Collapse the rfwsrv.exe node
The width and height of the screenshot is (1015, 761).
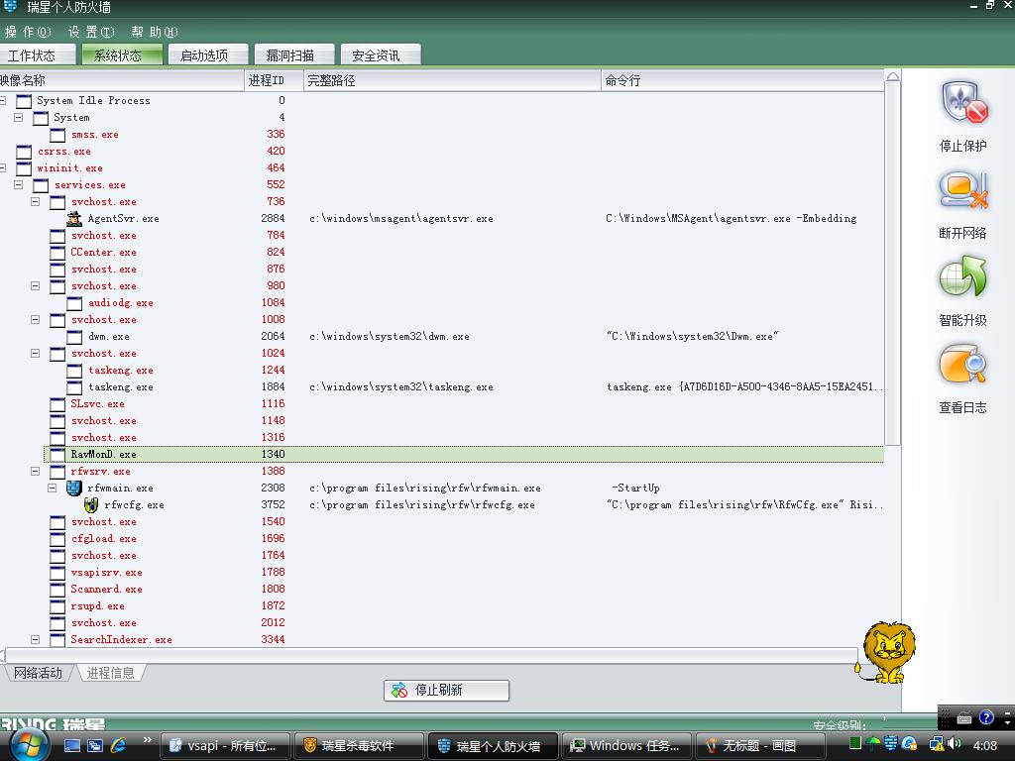click(35, 471)
